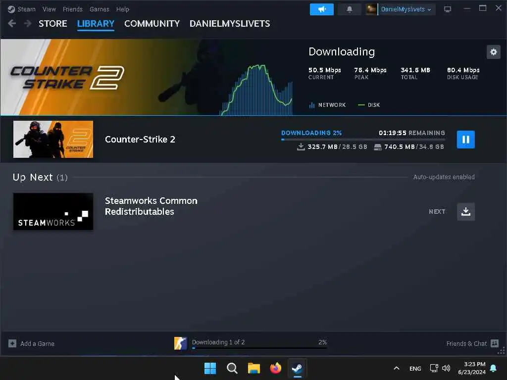Viewport: 507px width, 380px height.
Task: Click the bottom bar download progress bar
Action: (259, 348)
